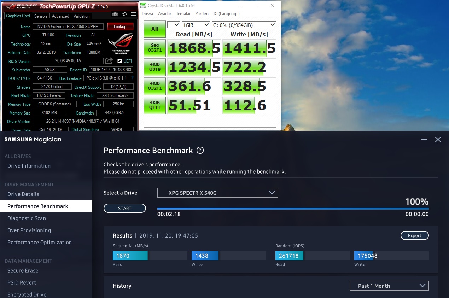Click the START benchmark button in Magician

pyautogui.click(x=125, y=209)
